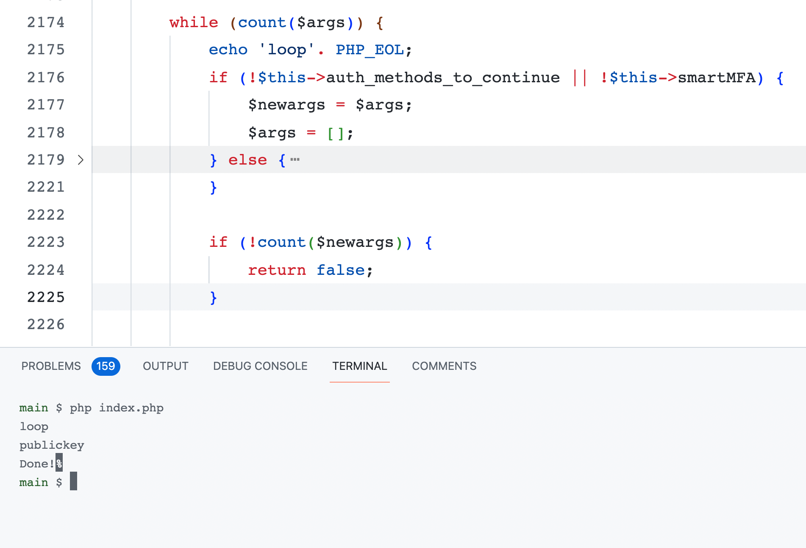The image size is (806, 548).
Task: Open the DEBUG CONSOLE tab
Action: point(260,366)
